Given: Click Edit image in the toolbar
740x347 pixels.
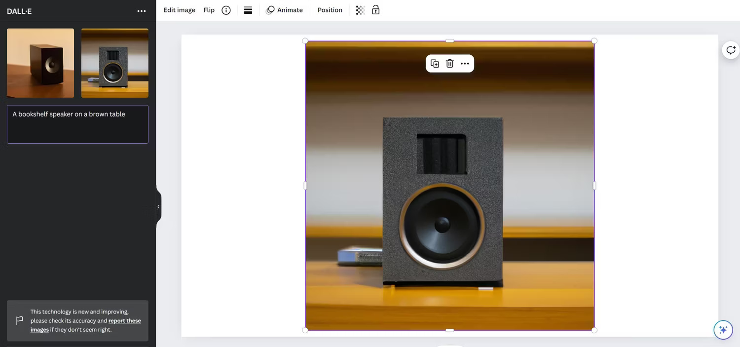Looking at the screenshot, I should pos(179,10).
